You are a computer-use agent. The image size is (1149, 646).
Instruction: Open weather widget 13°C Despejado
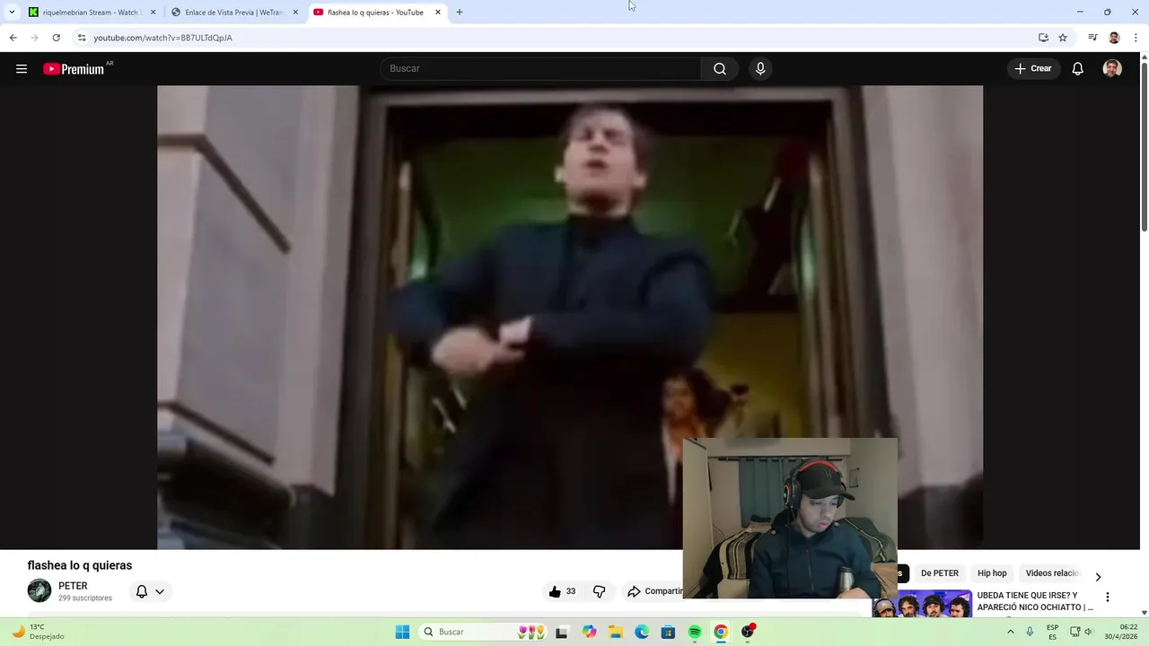point(38,632)
